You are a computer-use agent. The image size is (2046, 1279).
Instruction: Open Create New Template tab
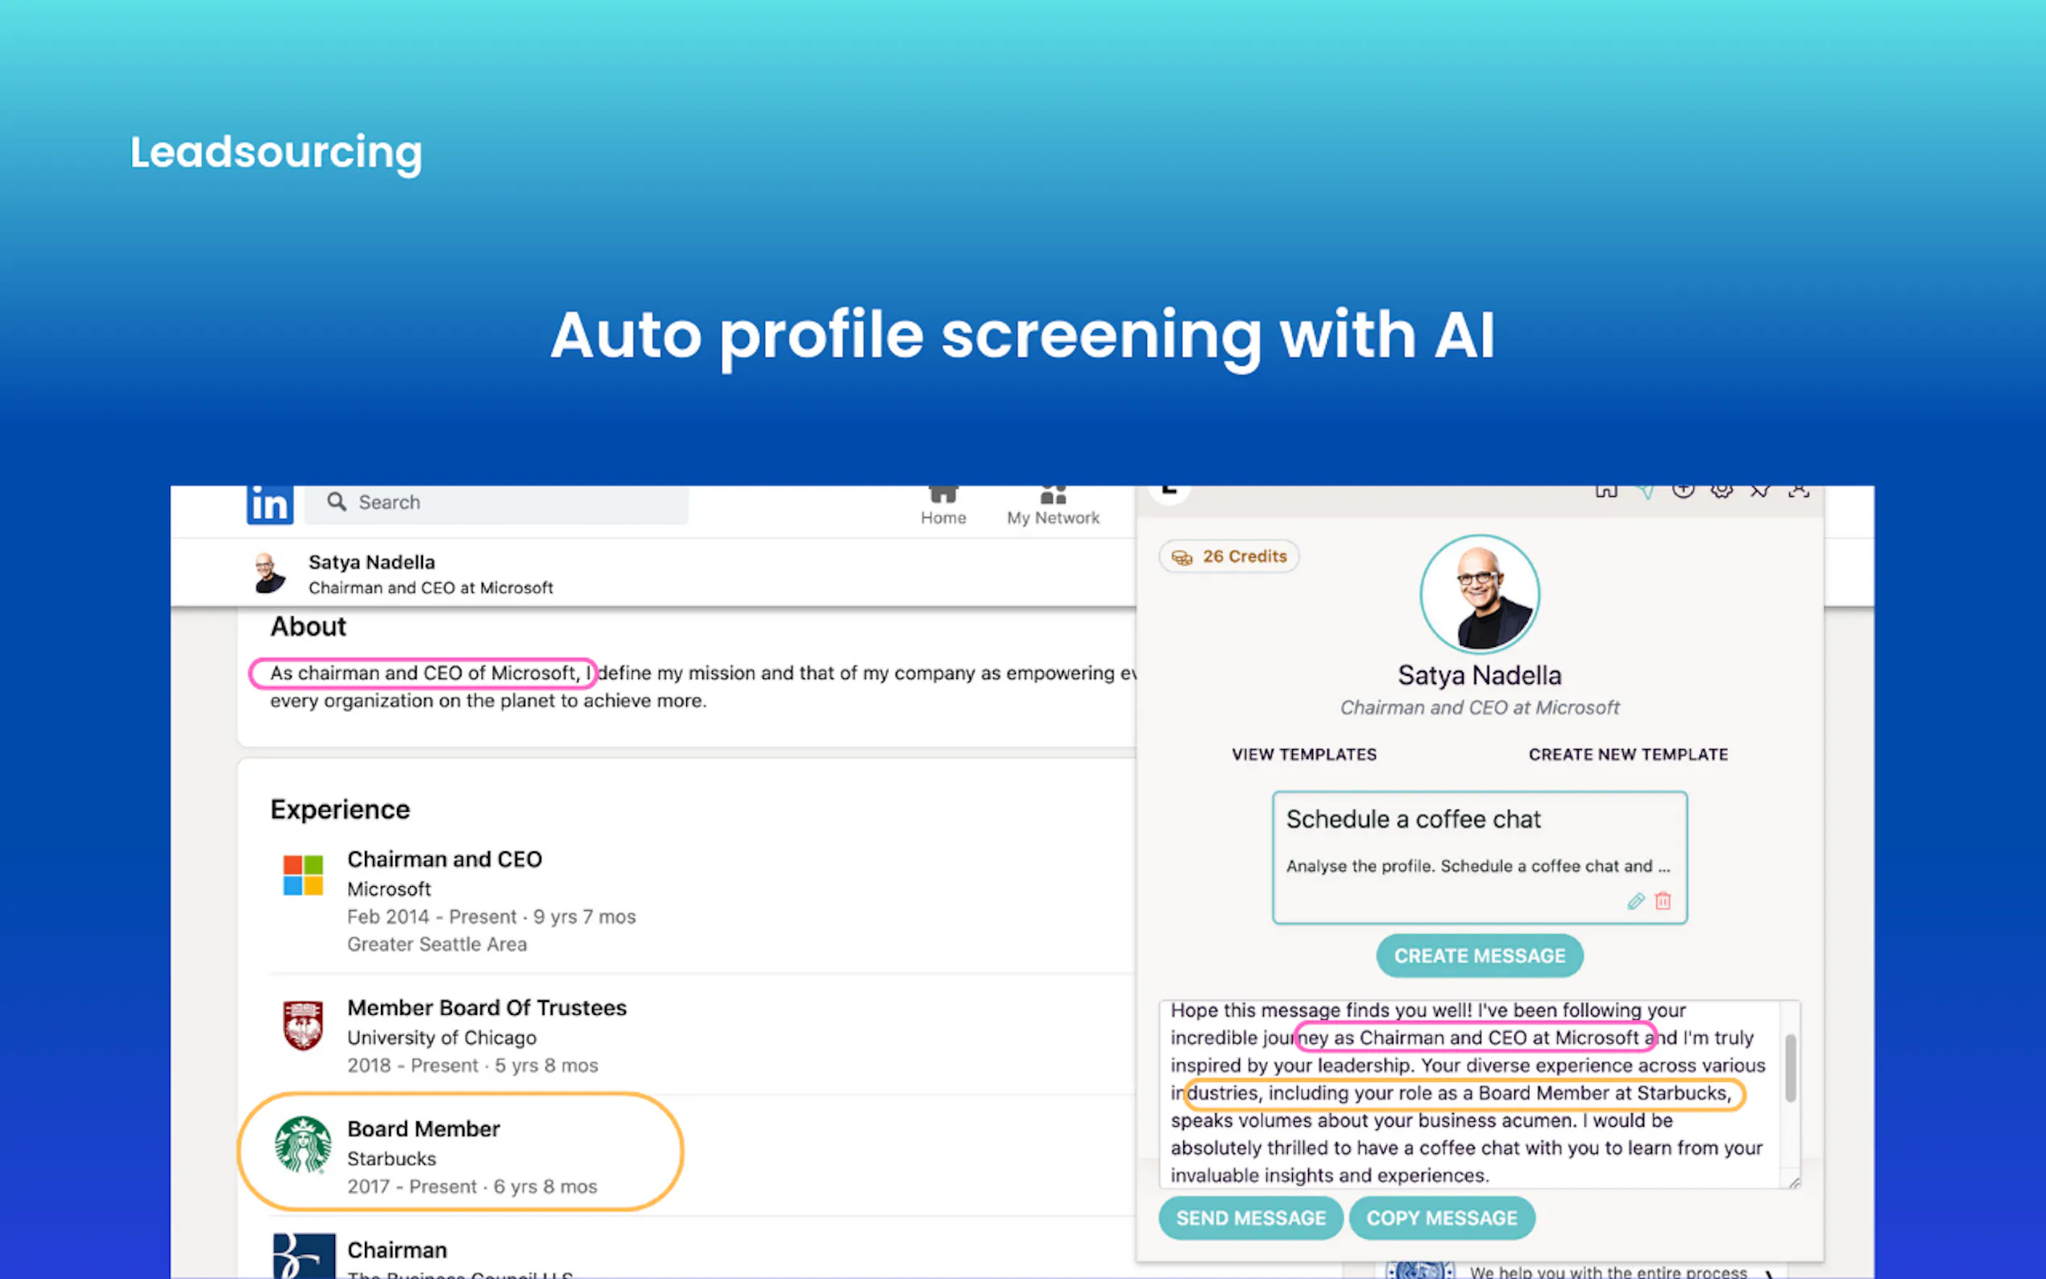[x=1627, y=754]
